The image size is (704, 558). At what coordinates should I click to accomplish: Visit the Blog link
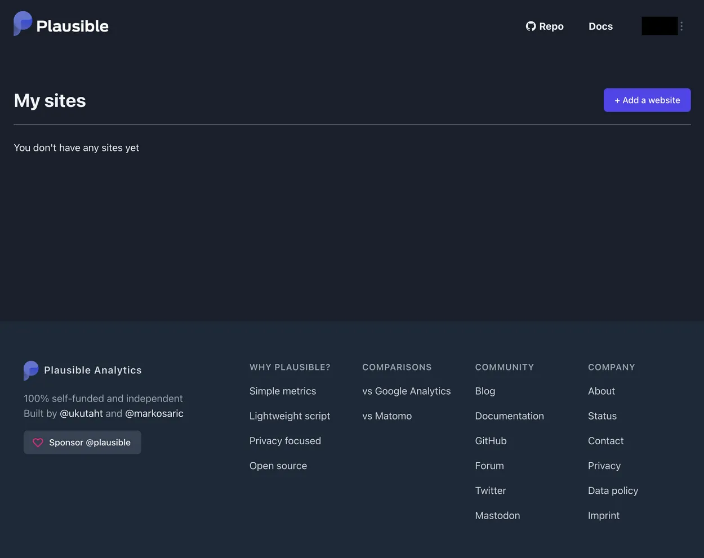click(x=485, y=390)
